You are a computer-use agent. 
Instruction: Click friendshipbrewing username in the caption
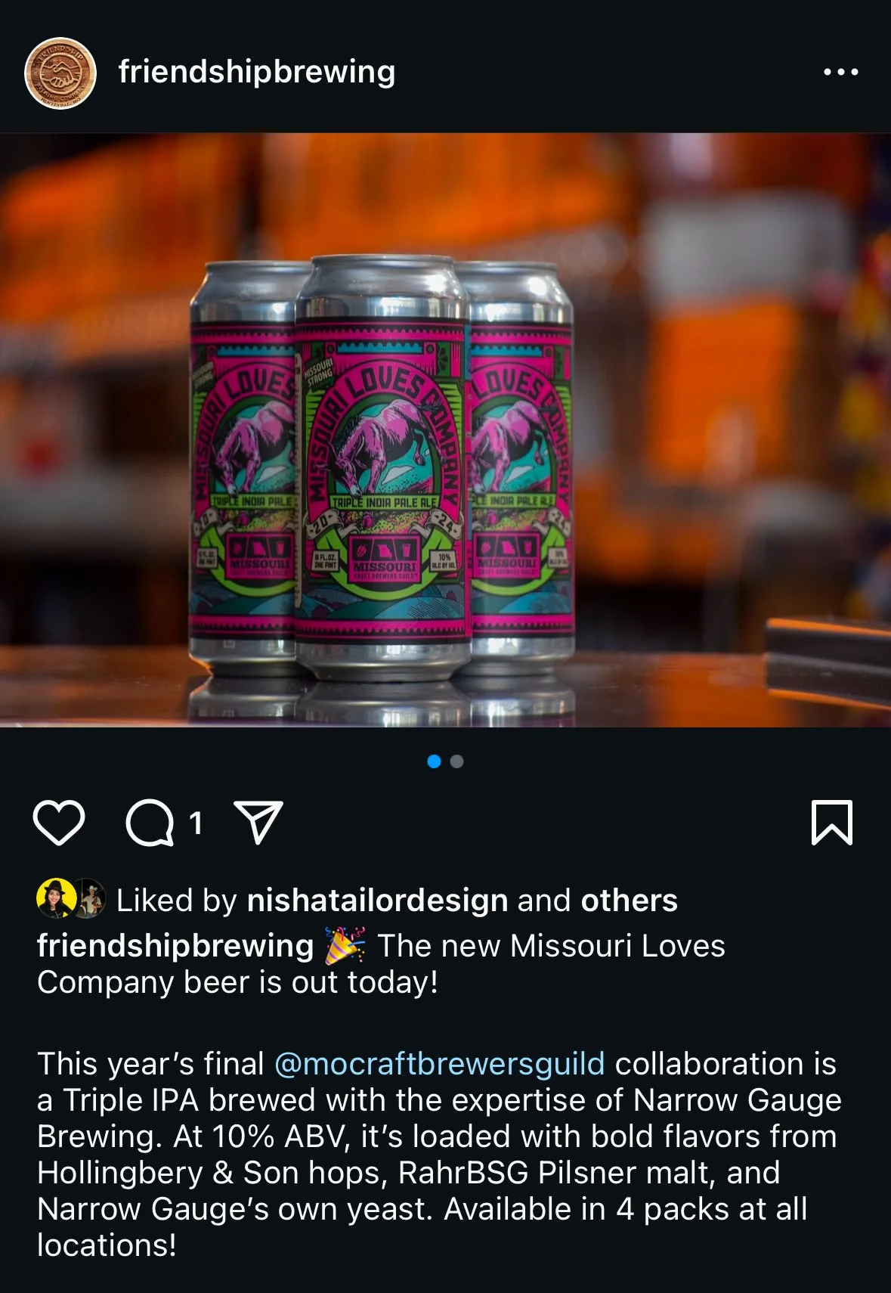(175, 946)
